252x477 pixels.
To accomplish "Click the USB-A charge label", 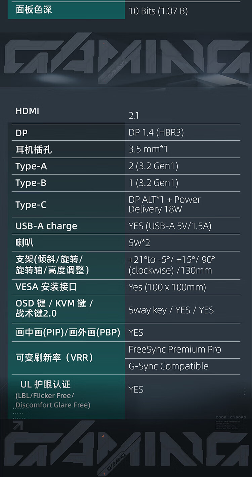I will pyautogui.click(x=46, y=226).
